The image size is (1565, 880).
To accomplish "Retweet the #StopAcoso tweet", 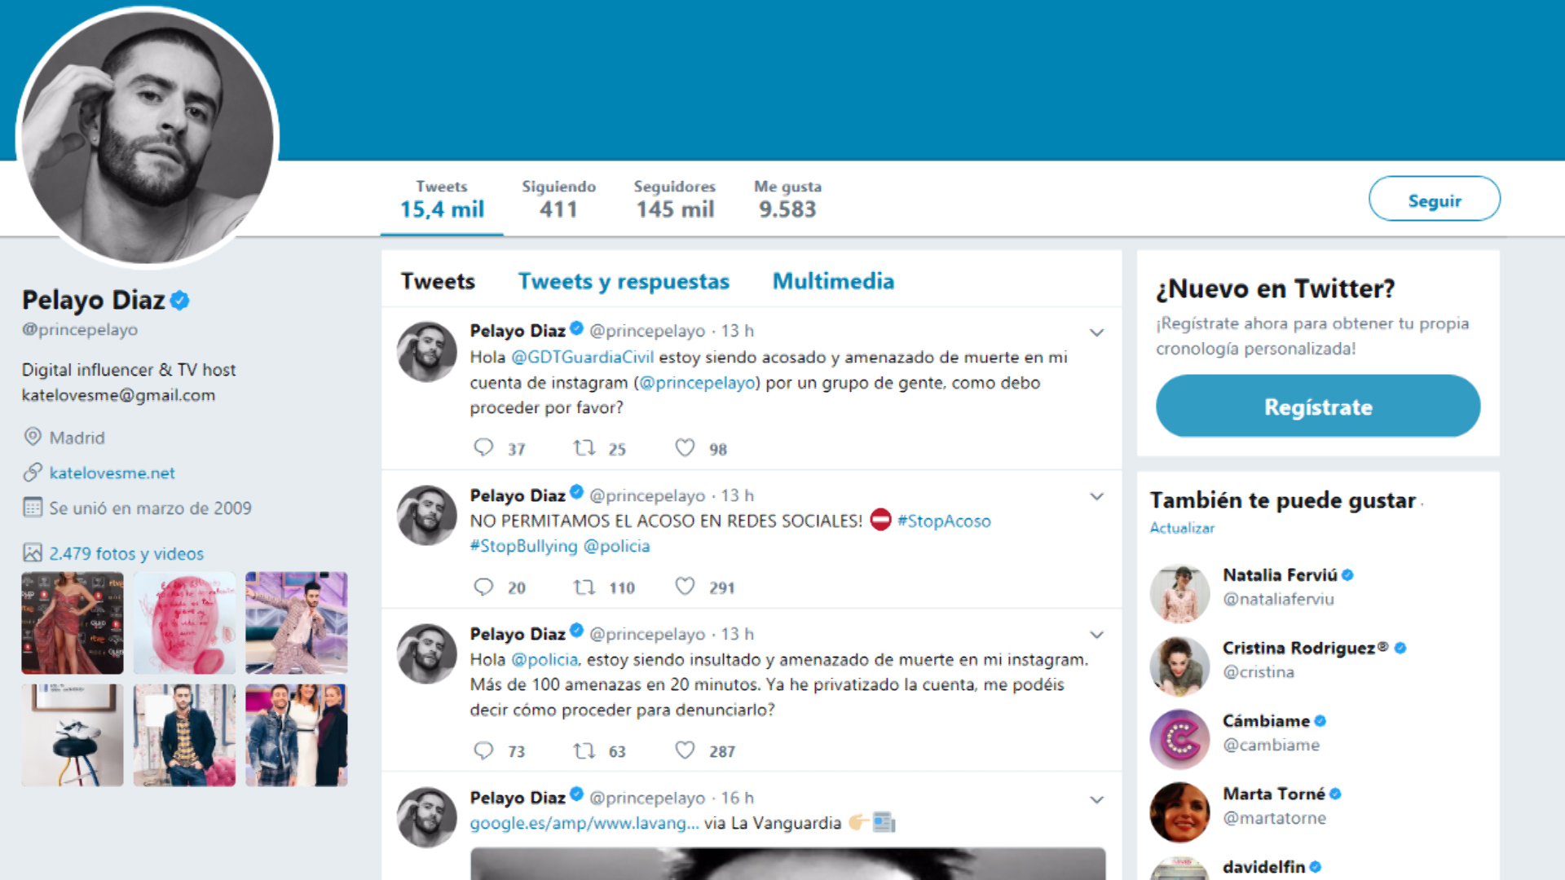I will [x=584, y=587].
